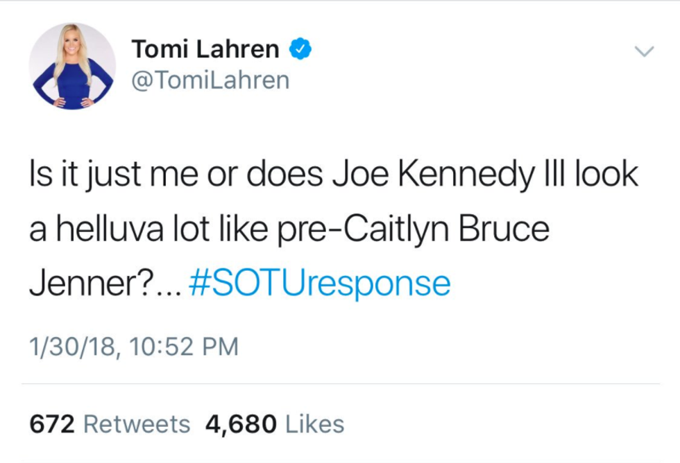Screen dimensions: 680x463
Task: Visit the @TomiLahren handle
Action: point(210,80)
